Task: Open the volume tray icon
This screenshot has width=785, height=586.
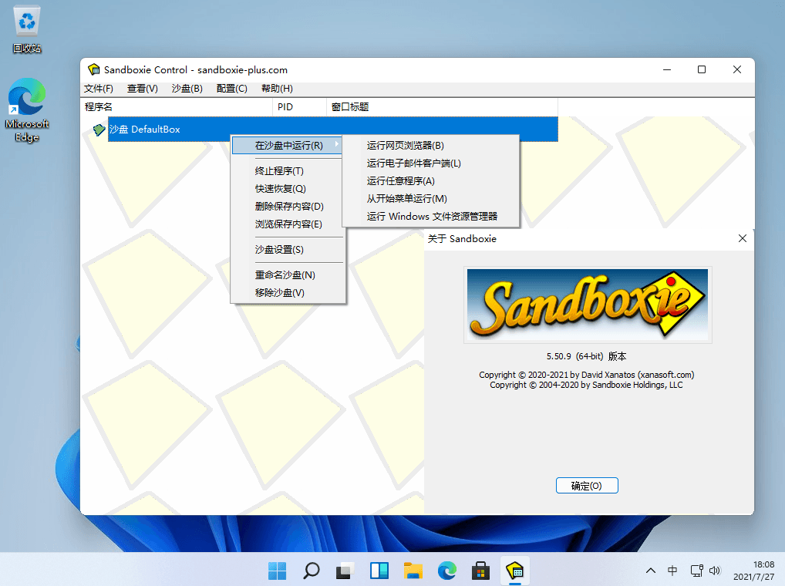Action: click(714, 571)
